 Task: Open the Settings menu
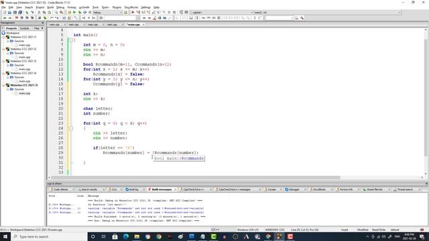tap(145, 7)
